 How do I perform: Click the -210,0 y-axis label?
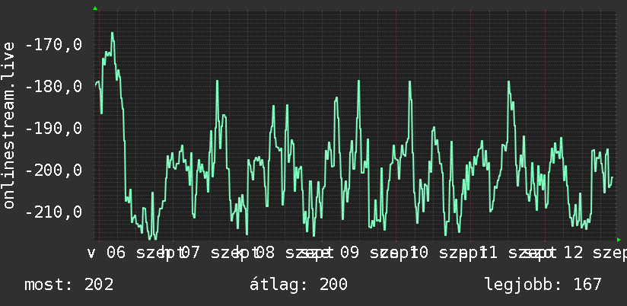(x=53, y=212)
